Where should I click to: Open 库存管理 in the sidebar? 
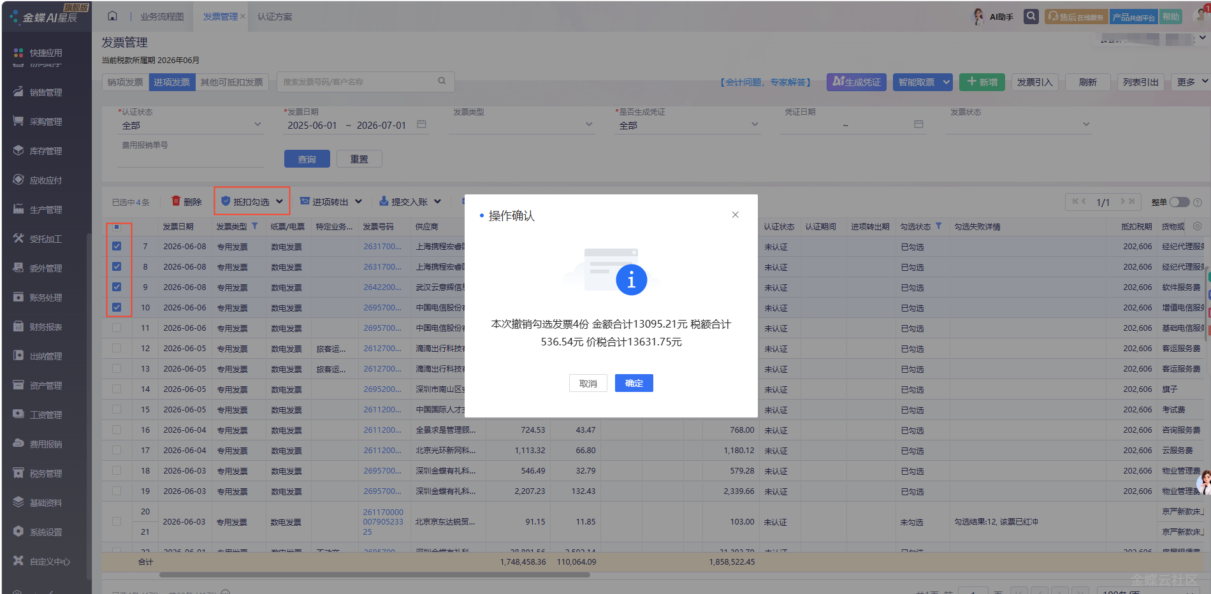(x=46, y=151)
